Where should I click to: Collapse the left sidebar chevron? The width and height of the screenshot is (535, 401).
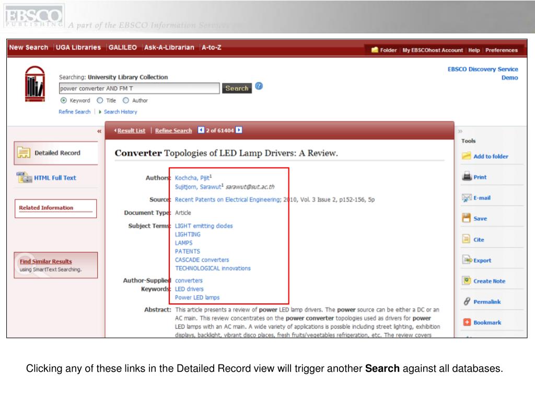click(99, 131)
